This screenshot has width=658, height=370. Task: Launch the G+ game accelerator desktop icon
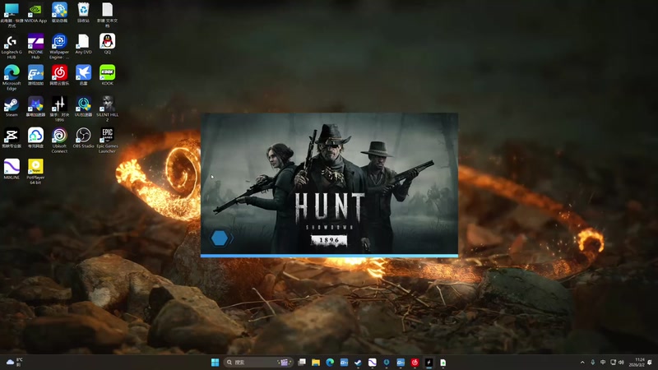[35, 76]
